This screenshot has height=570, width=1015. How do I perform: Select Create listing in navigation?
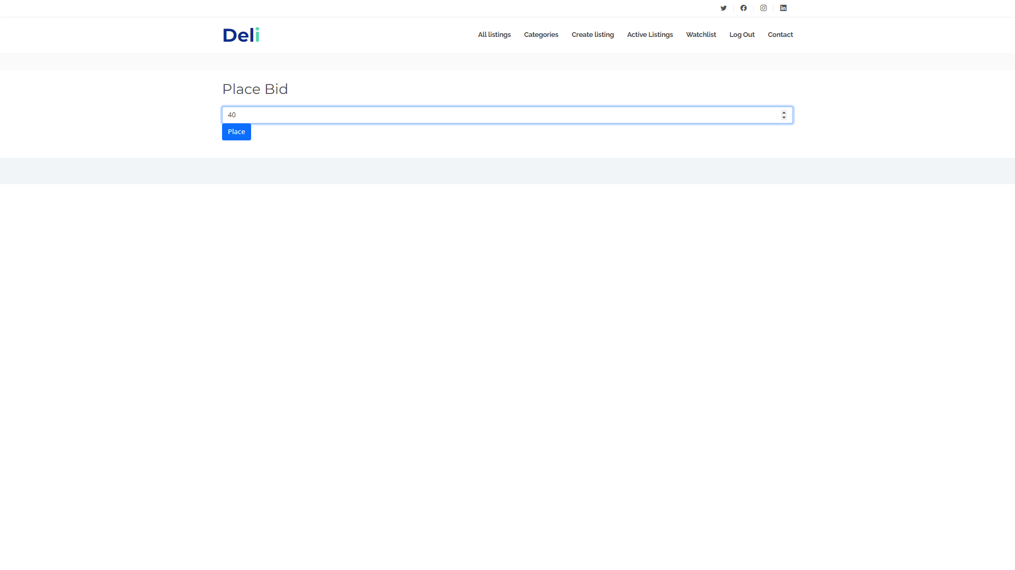pyautogui.click(x=593, y=35)
